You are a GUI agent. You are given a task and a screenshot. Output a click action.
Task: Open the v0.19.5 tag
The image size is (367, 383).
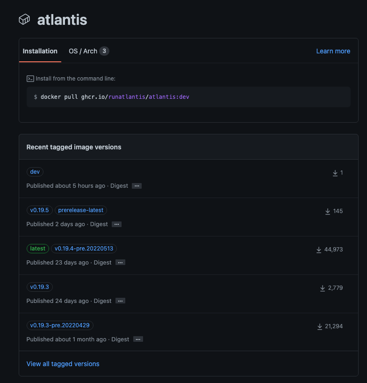point(39,210)
